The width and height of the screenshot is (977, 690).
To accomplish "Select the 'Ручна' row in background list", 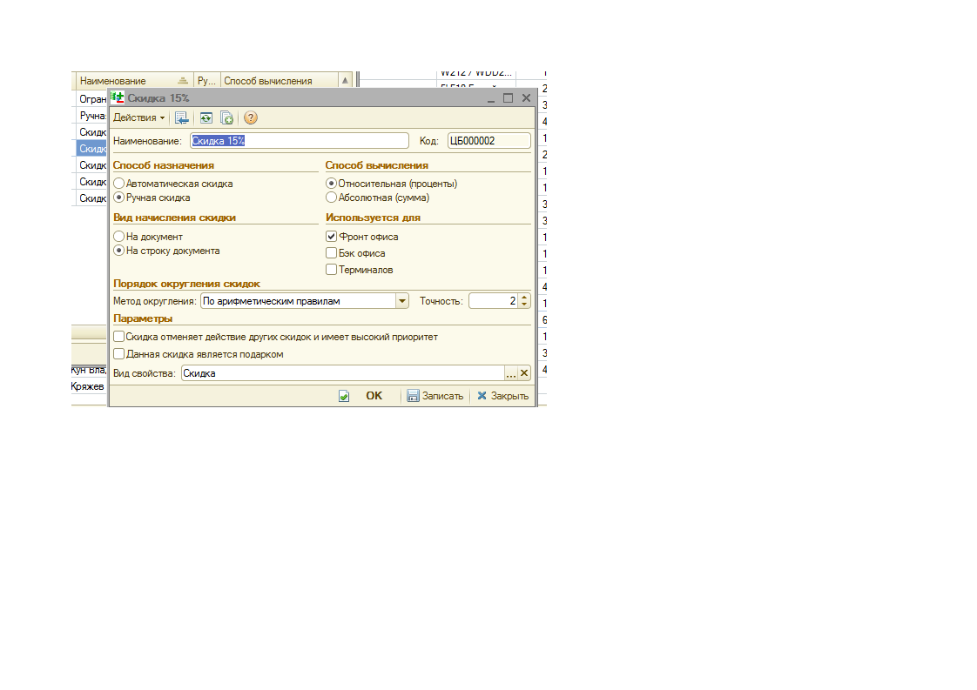I will [92, 116].
